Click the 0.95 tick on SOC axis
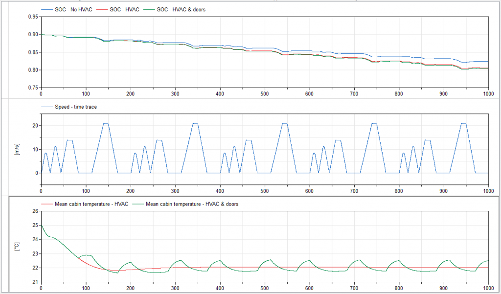Image resolution: width=501 pixels, height=294 pixels. pos(33,17)
